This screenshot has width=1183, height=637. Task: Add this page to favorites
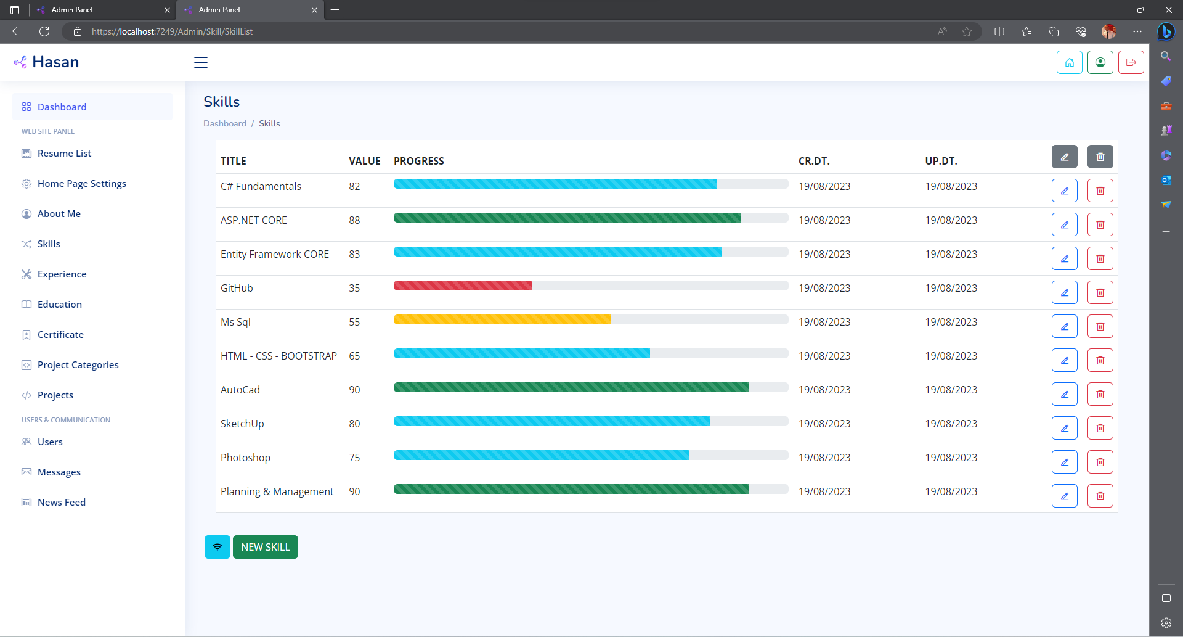click(967, 31)
